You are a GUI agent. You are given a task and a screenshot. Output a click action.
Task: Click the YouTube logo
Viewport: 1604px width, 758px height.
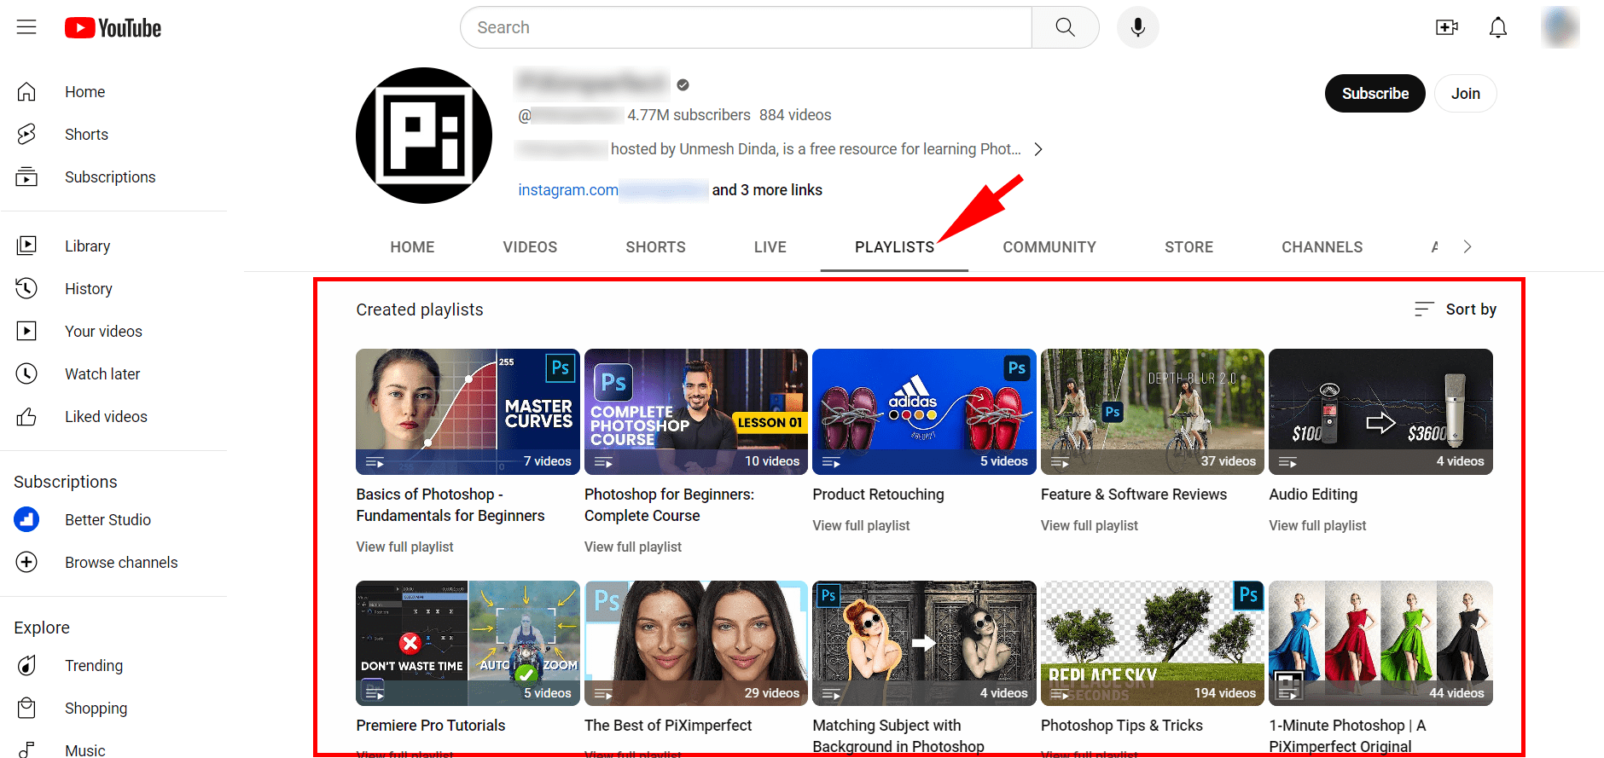coord(113,28)
